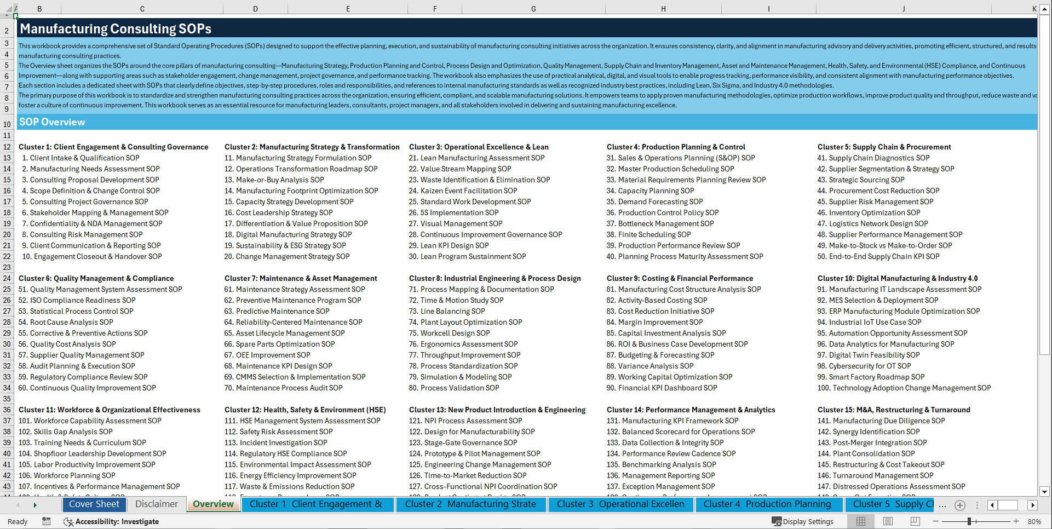This screenshot has width=1052, height=529.
Task: Click right sheet navigation arrow
Action: click(1033, 505)
